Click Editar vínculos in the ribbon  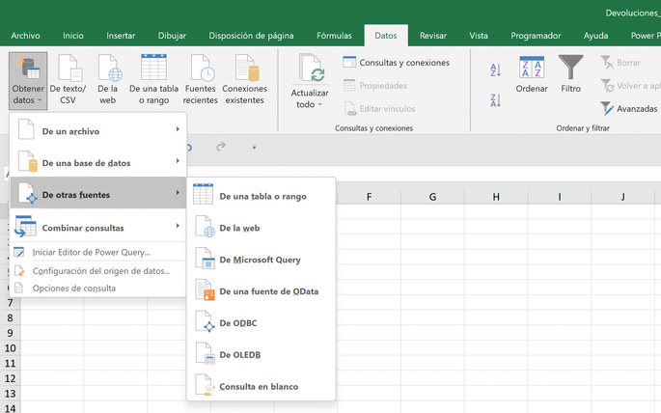pyautogui.click(x=379, y=109)
